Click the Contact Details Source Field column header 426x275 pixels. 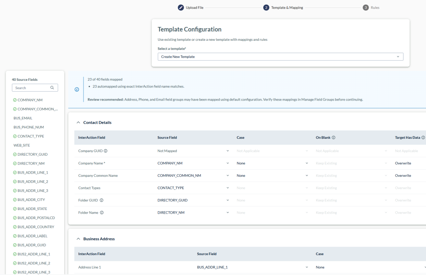click(167, 137)
